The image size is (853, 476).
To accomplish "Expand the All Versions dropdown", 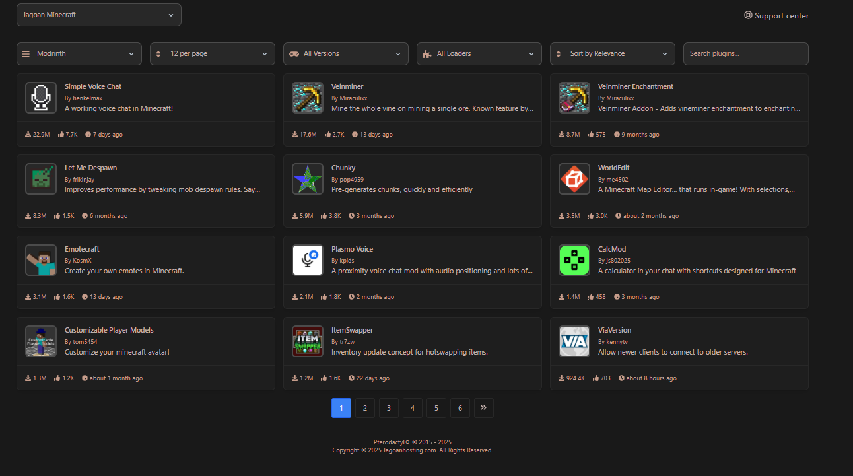I will click(x=346, y=54).
